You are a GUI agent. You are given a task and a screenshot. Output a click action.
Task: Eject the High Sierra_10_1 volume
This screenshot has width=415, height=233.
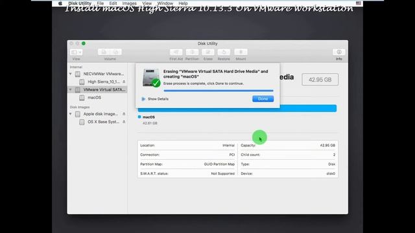tap(124, 82)
